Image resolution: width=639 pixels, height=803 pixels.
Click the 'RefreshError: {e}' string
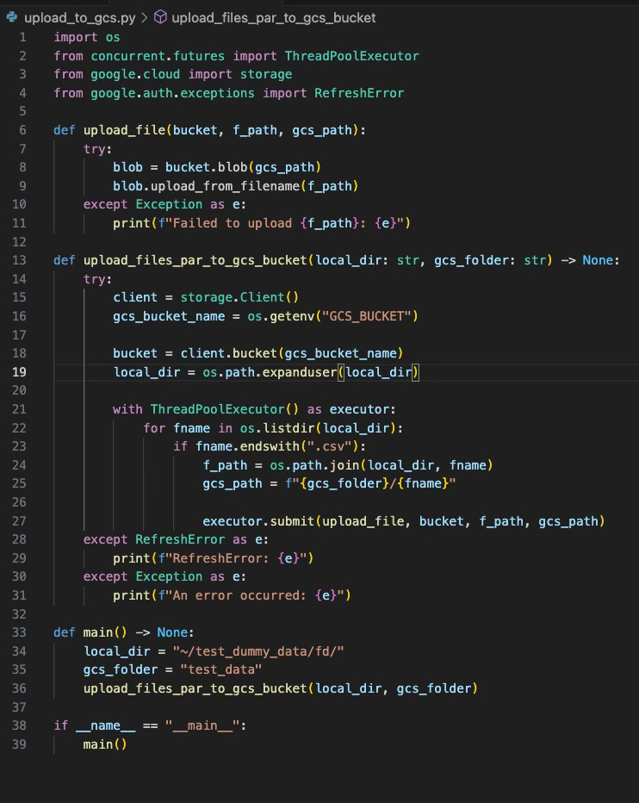coord(236,558)
